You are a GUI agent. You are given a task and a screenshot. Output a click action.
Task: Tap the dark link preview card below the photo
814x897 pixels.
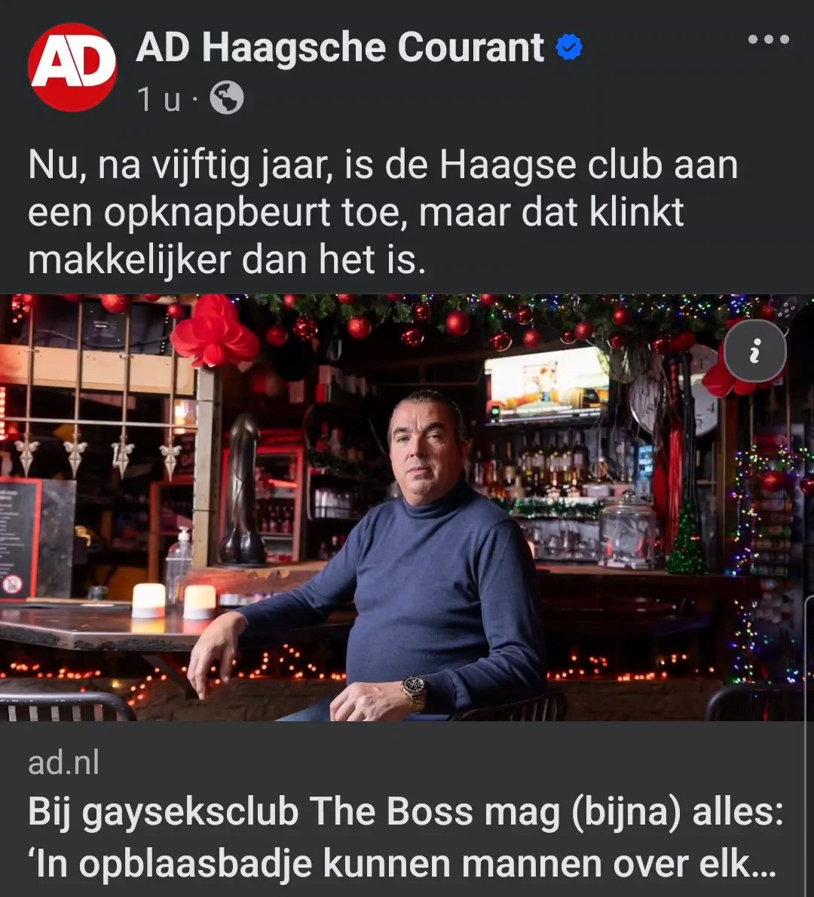(x=407, y=809)
